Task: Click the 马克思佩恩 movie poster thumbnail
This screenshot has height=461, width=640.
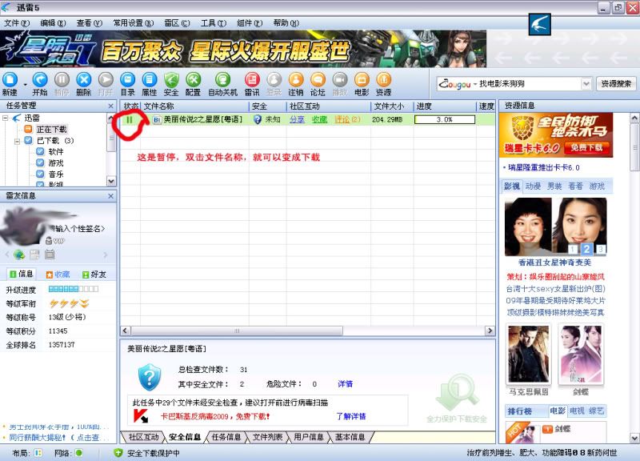Action: (x=529, y=354)
